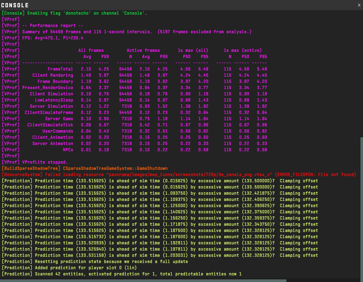The height and width of the screenshot is (282, 363).
Task: Click the CONSOLE title text
Action: pos(15,5)
